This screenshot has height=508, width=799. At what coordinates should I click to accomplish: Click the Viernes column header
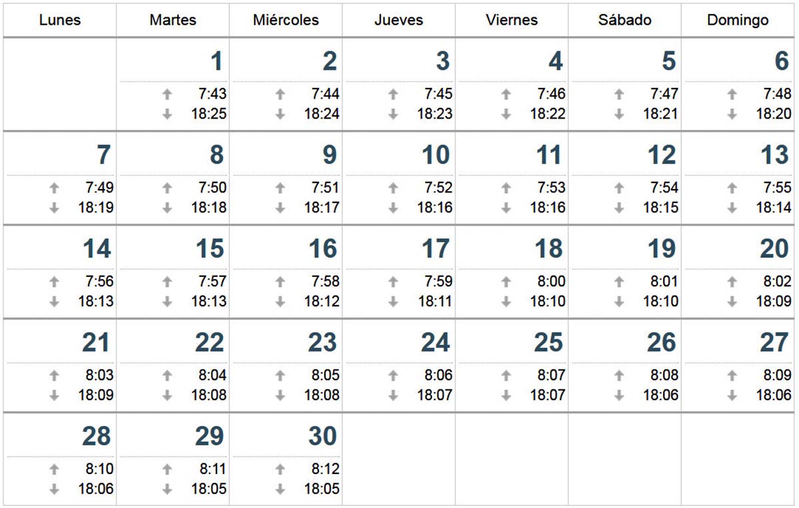[512, 20]
